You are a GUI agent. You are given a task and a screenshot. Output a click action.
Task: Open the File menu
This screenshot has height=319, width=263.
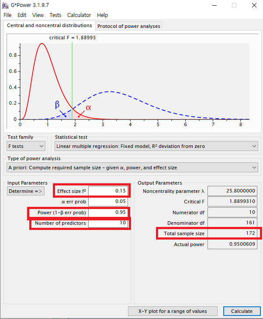coord(7,15)
